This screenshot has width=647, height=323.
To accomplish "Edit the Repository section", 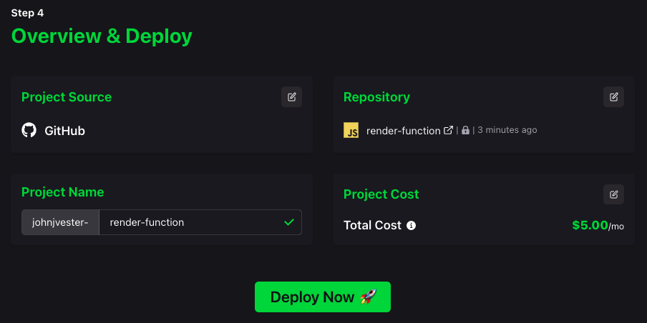I will pyautogui.click(x=613, y=97).
